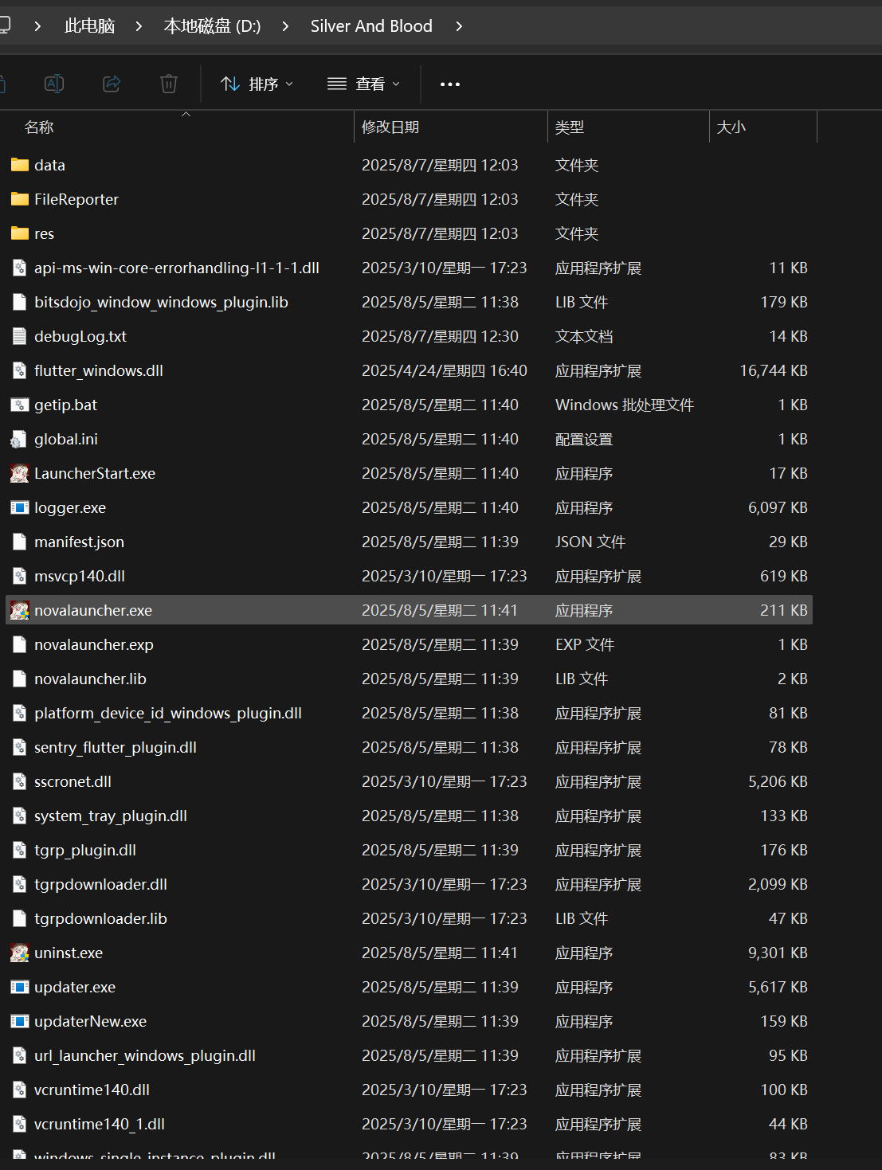Select manifest.json file icon
Viewport: 882px width, 1170px height.
(20, 542)
